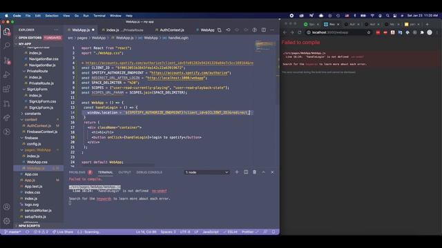The image size is (442, 248).
Task: Click the master branch in status bar
Action: [x=12, y=232]
